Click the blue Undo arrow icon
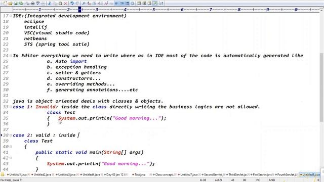This screenshot has height=182, width=324. (x=72, y=4)
